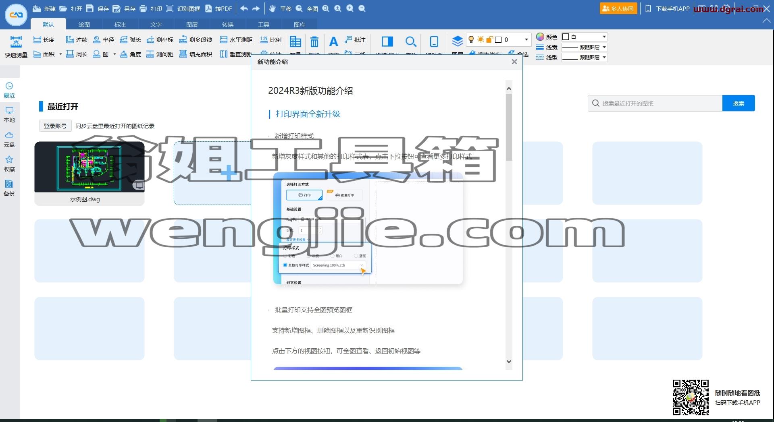Viewport: 774px width, 422px height.
Task: Click the search recent drawings field
Action: 655,103
